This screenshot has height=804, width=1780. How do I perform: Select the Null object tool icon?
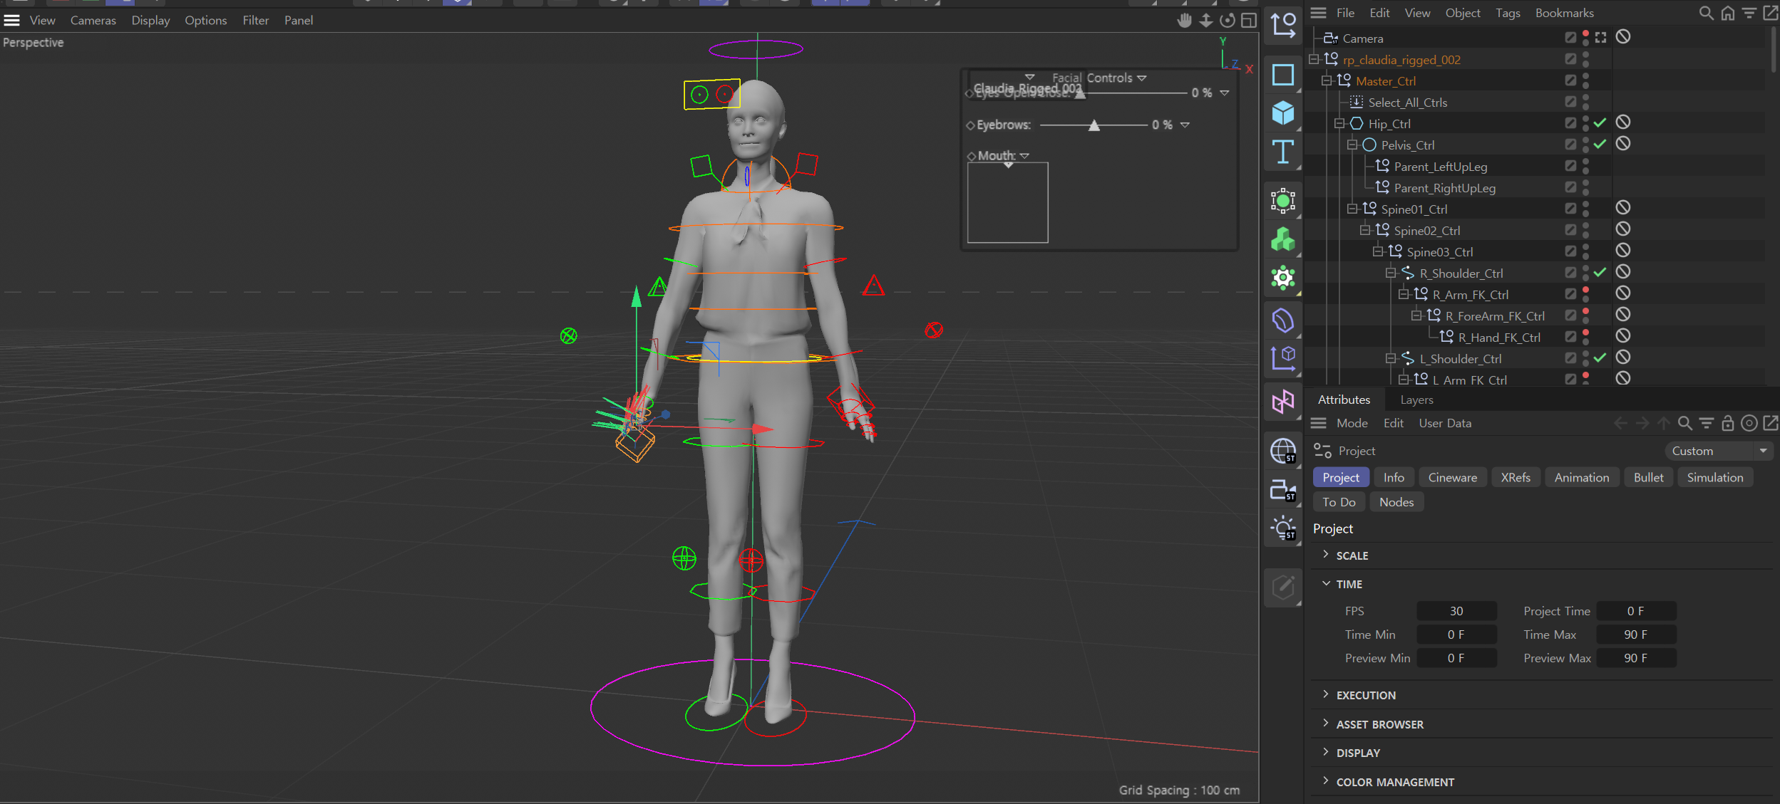[x=1283, y=25]
